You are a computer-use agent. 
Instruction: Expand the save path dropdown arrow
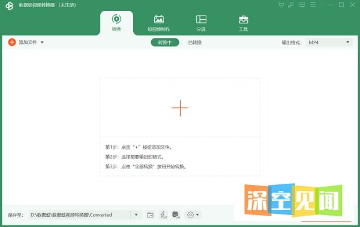pyautogui.click(x=136, y=215)
